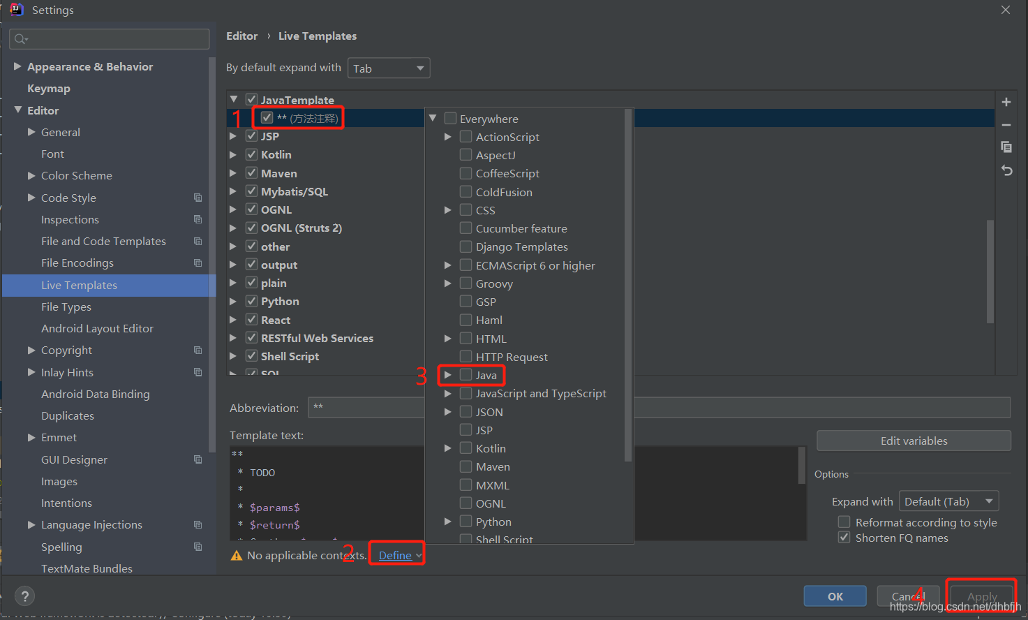
Task: Expand the Code Style settings node
Action: [x=31, y=198]
